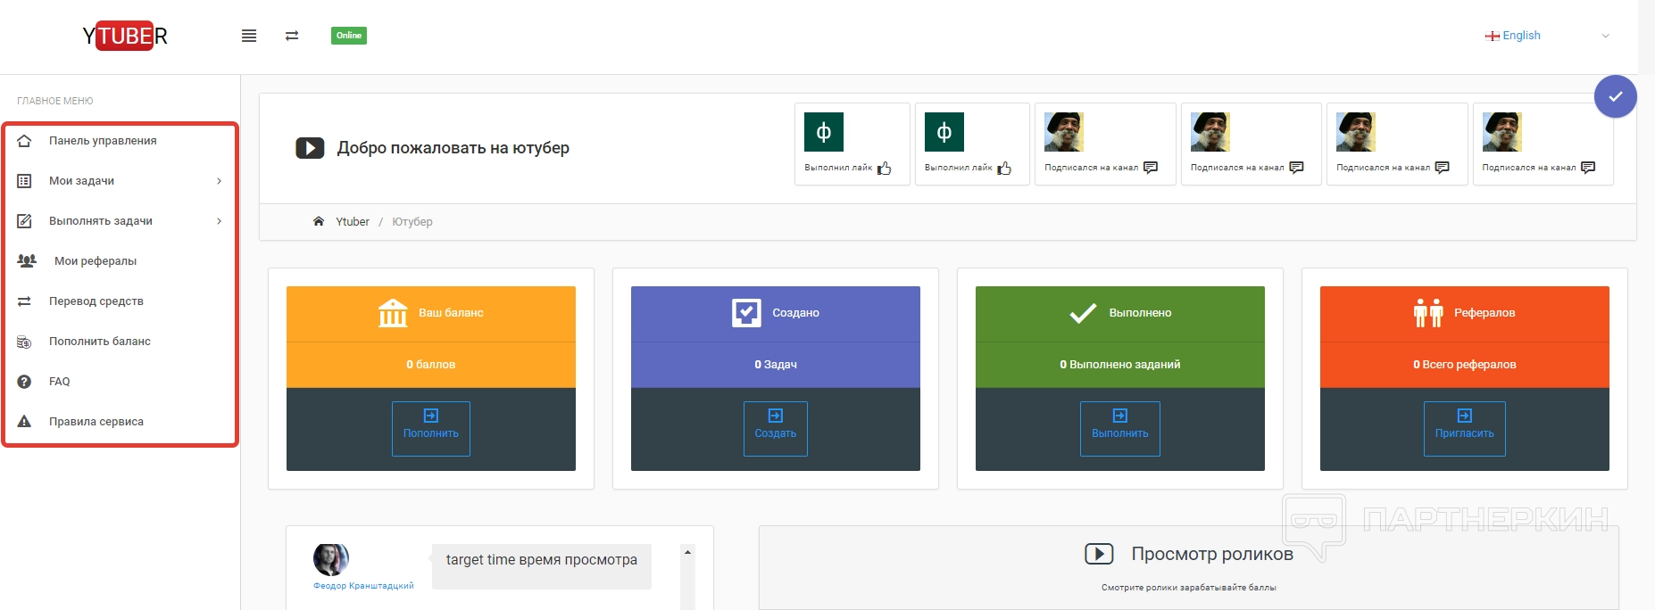Toggle the green Online status badge
This screenshot has height=610, width=1655.
(349, 36)
